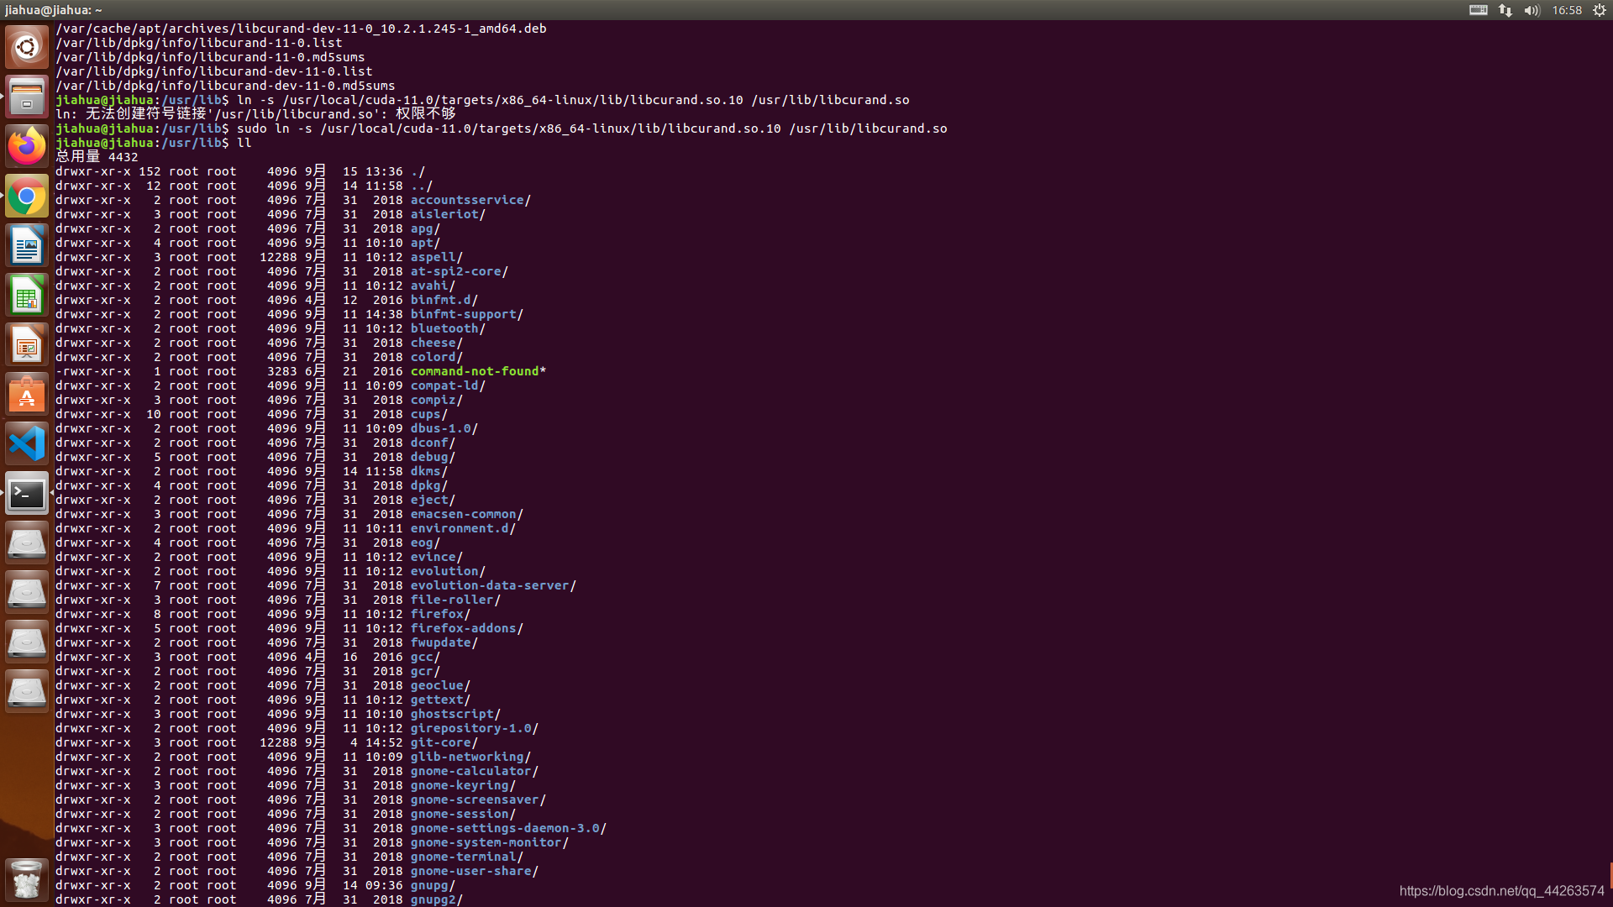Open the Trash icon in launcher
This screenshot has height=907, width=1613.
coord(27,880)
